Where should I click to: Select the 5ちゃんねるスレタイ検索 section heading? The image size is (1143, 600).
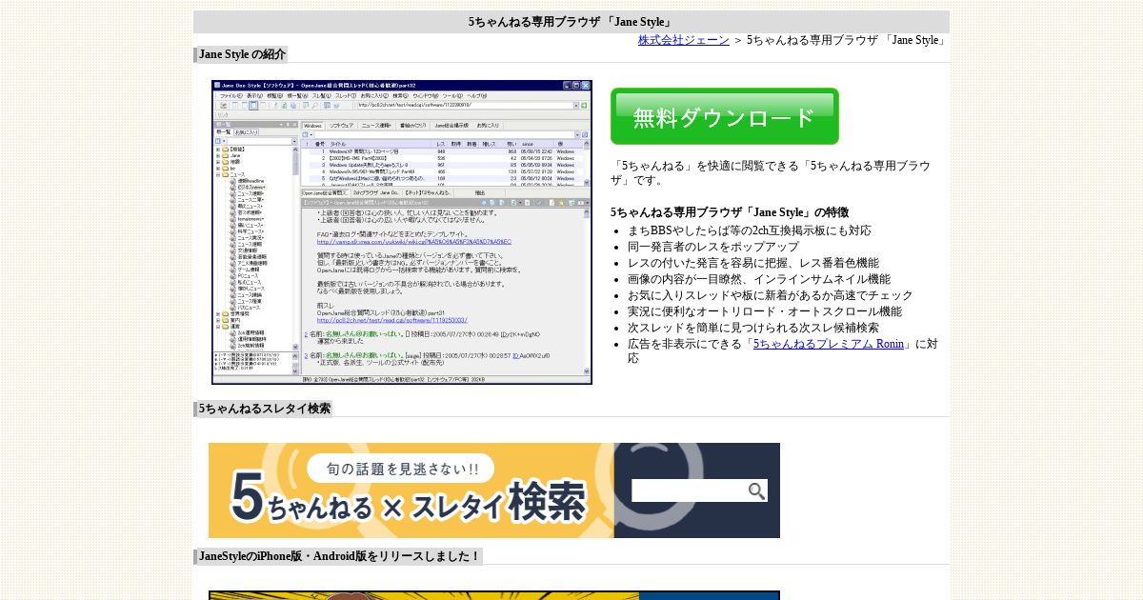coord(265,409)
